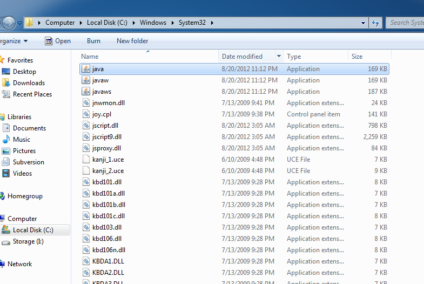Screen dimensions: 424x284
Task: Click the kbd101.dll file icon
Action: (x=86, y=182)
